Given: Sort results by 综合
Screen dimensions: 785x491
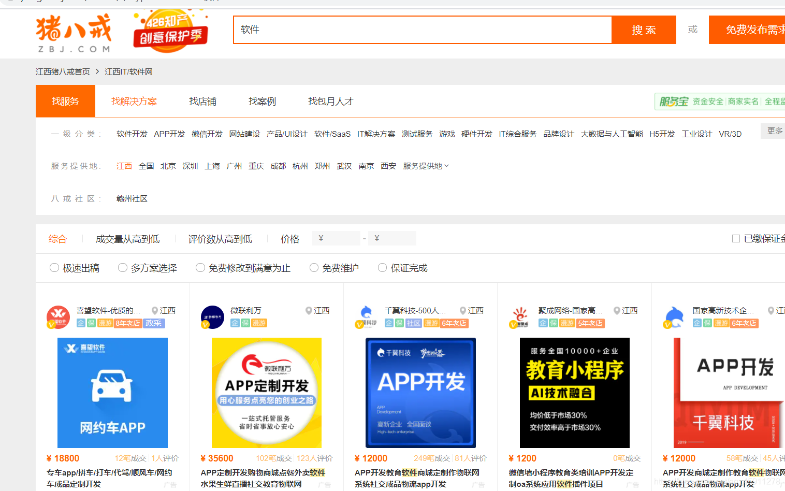Looking at the screenshot, I should [57, 239].
